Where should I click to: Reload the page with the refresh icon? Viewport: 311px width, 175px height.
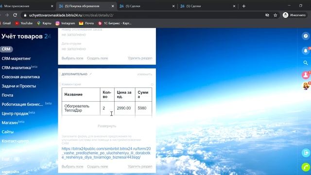coord(15,15)
